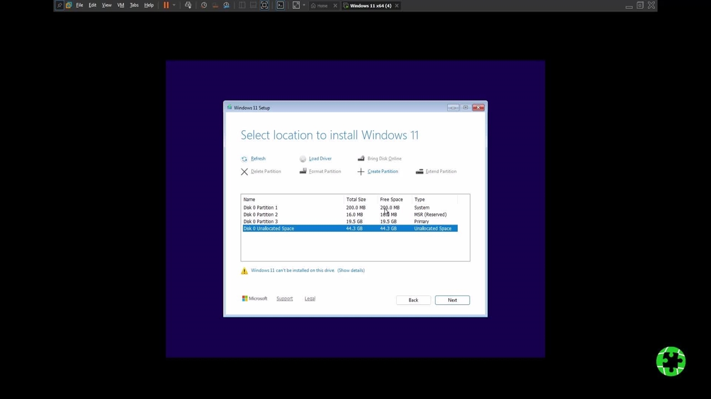Open the power options dropdown arrow beside pause
Viewport: 711px width, 399px height.
[x=174, y=6]
